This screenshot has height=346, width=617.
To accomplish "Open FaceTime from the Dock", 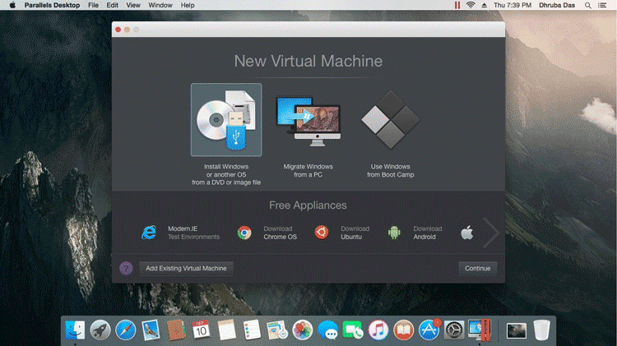I will [353, 330].
